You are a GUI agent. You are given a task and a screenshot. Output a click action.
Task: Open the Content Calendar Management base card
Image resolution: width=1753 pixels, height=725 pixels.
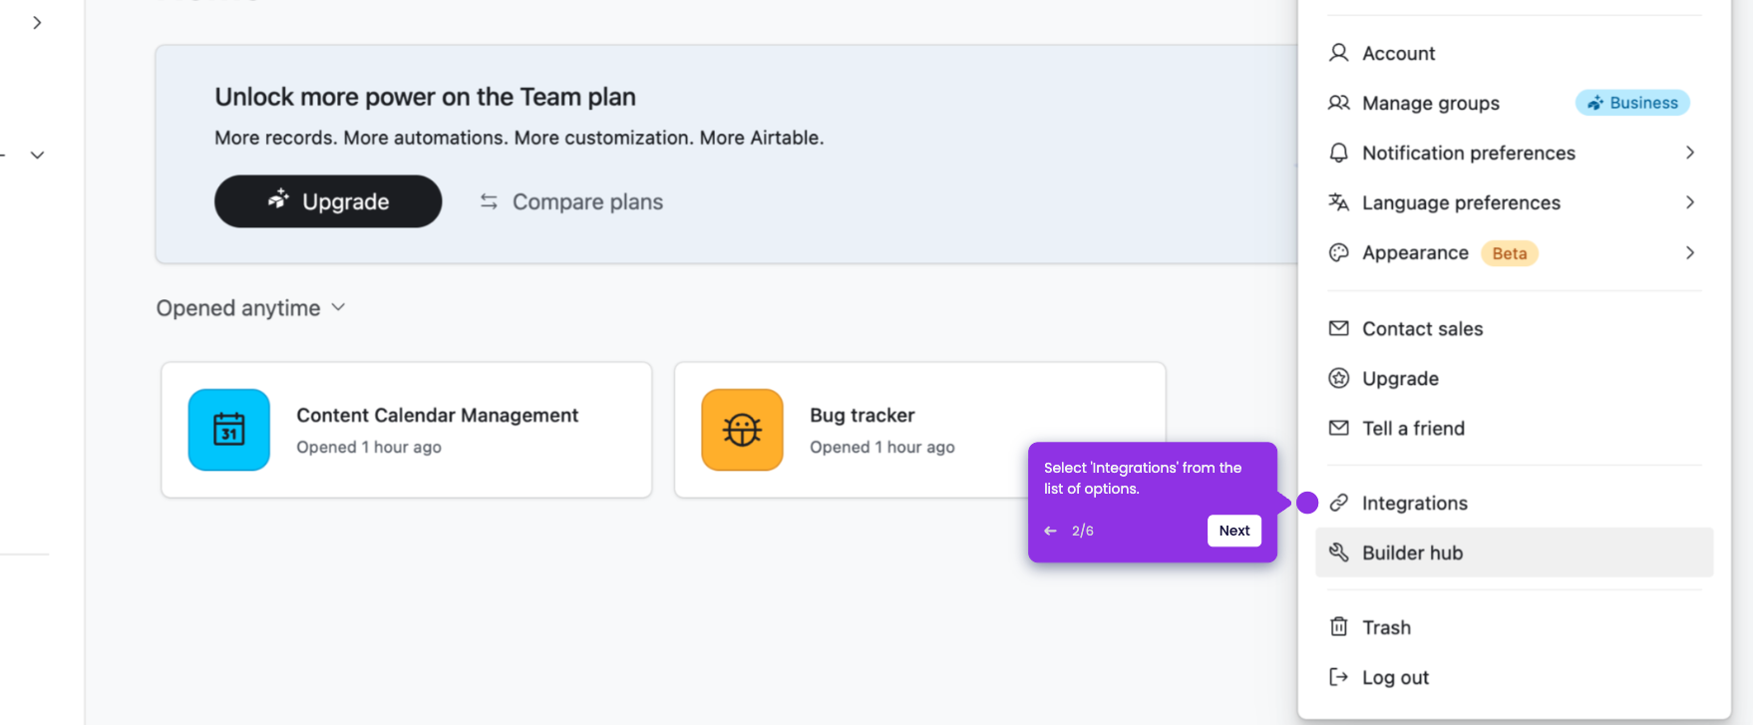(407, 430)
